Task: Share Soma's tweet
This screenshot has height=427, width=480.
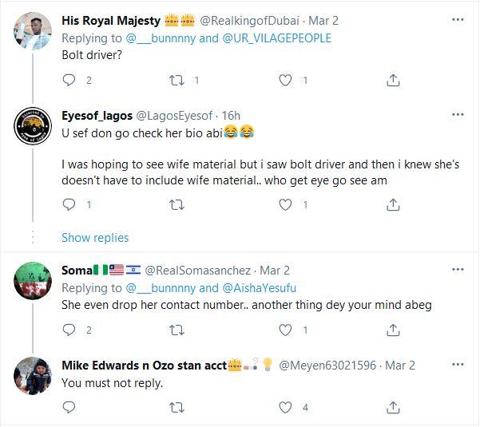Action: [x=393, y=330]
